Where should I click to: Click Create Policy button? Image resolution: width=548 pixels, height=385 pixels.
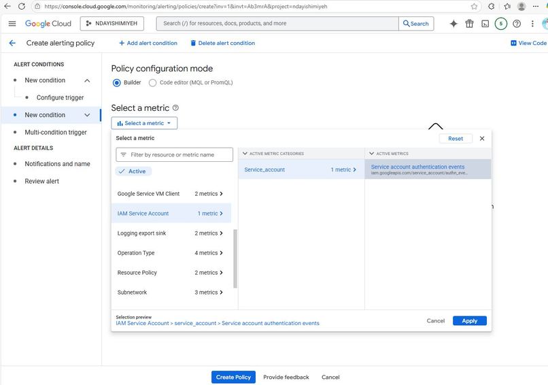tap(233, 378)
